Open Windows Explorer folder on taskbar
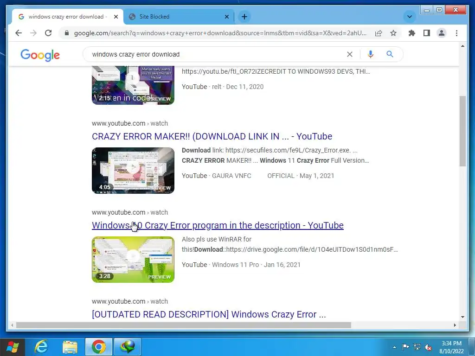The height and width of the screenshot is (356, 475). click(70, 347)
